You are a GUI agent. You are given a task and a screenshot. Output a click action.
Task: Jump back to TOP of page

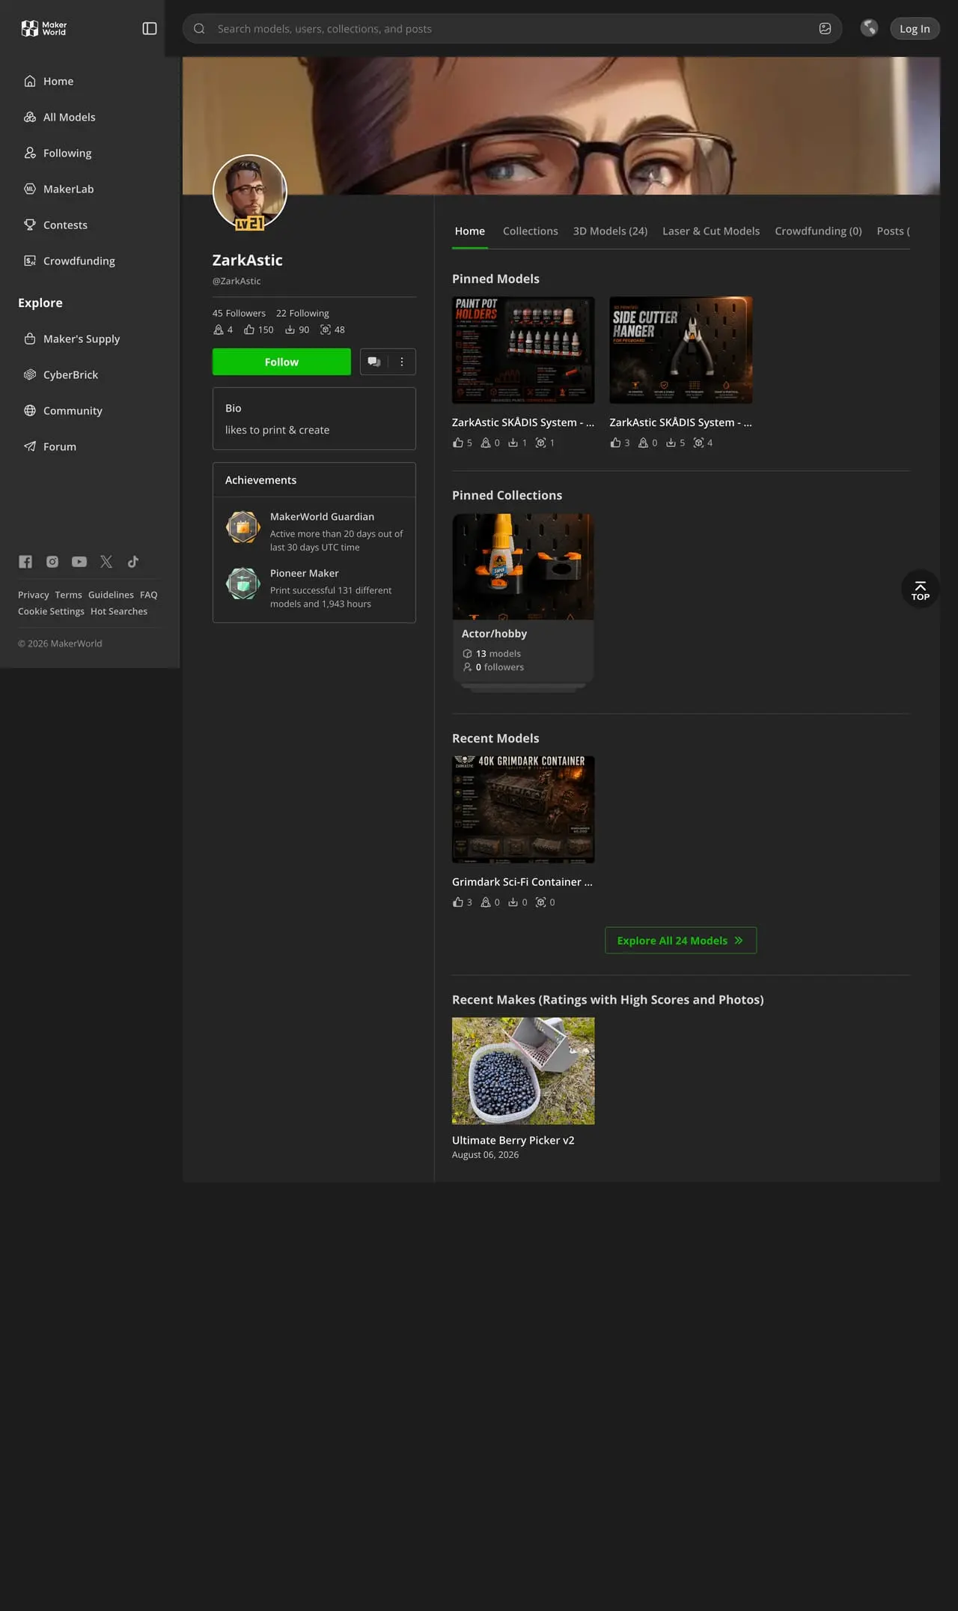[x=921, y=589]
